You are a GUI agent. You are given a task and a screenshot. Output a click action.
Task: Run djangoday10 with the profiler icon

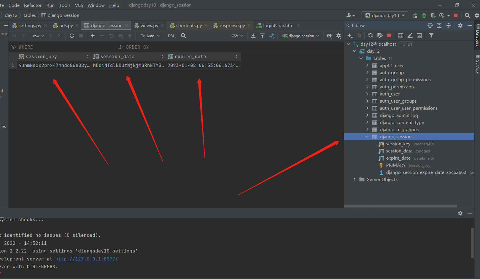tap(442, 15)
